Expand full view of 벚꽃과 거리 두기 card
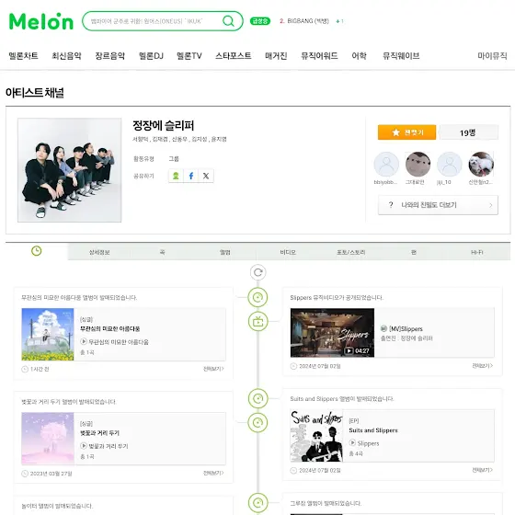The width and height of the screenshot is (515, 515). [x=213, y=473]
